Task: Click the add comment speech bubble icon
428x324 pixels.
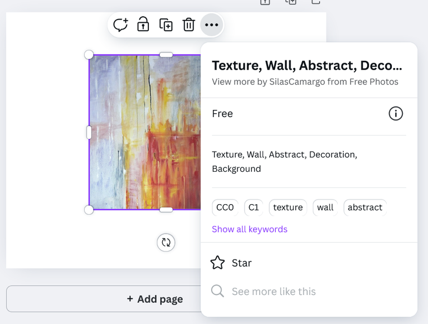Action: 120,25
